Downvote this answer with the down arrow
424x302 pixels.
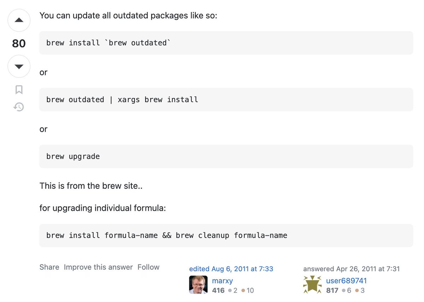click(x=19, y=66)
